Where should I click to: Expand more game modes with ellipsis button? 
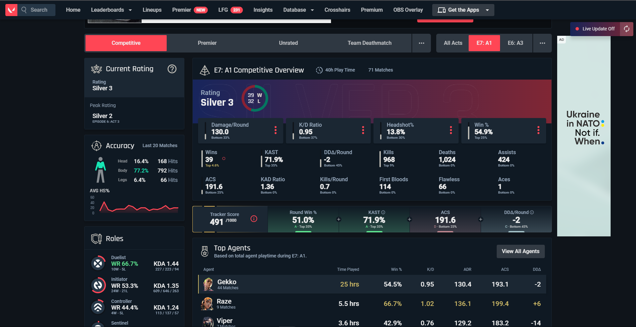pos(421,43)
